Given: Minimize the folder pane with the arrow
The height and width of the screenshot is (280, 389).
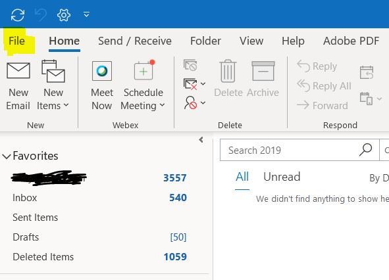Looking at the screenshot, I should [x=201, y=140].
